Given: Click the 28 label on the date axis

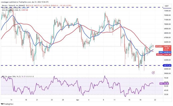Looking at the screenshot, I should click(x=63, y=100).
